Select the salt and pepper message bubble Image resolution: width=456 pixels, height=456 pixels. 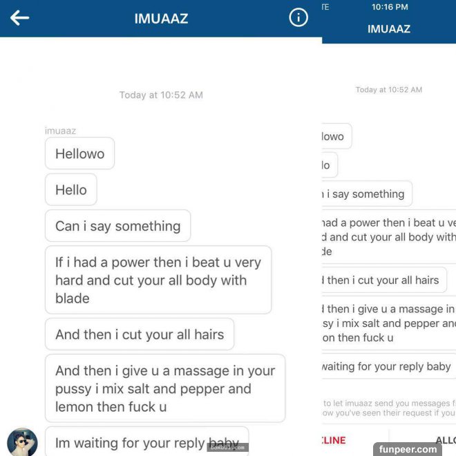click(165, 388)
